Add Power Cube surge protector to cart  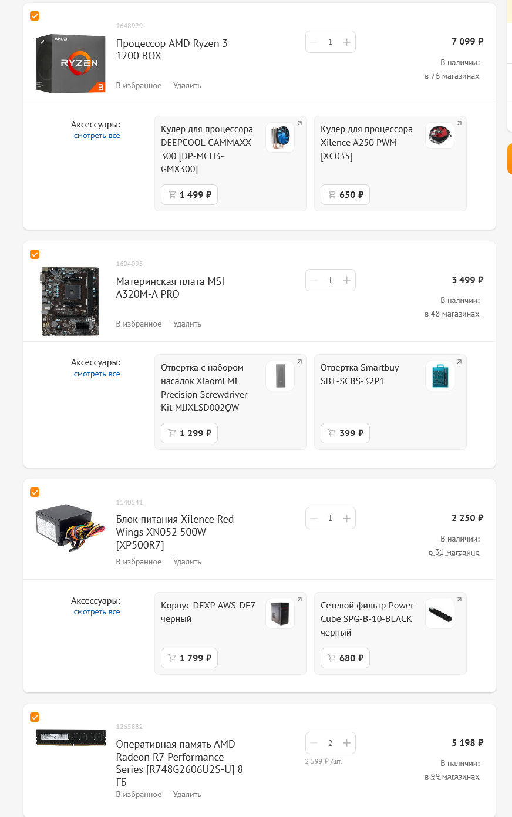coord(345,658)
